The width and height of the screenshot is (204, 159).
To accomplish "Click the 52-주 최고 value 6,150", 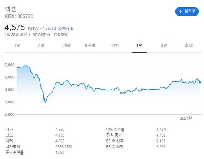I will click(161, 141).
